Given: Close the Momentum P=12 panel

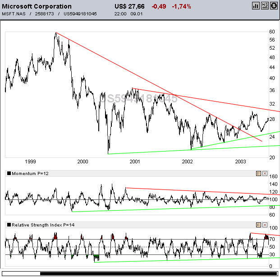Looking at the screenshot, I should click(265, 173).
